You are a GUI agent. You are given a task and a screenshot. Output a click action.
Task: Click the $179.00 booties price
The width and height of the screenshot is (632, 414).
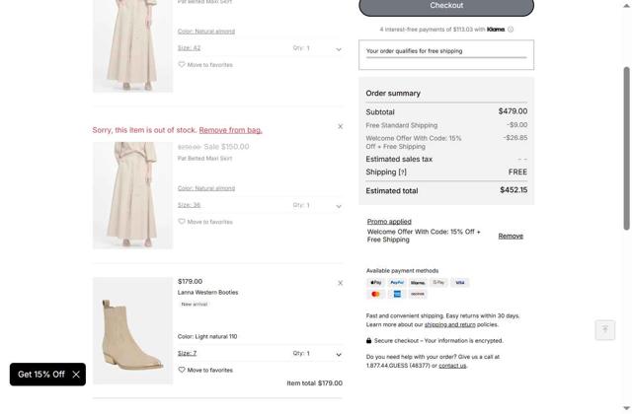coord(191,282)
